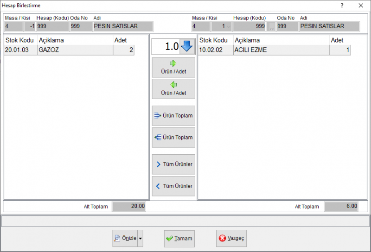The width and height of the screenshot is (371, 252).
Task: Click the Adet column header in right table
Action: pyautogui.click(x=337, y=40)
